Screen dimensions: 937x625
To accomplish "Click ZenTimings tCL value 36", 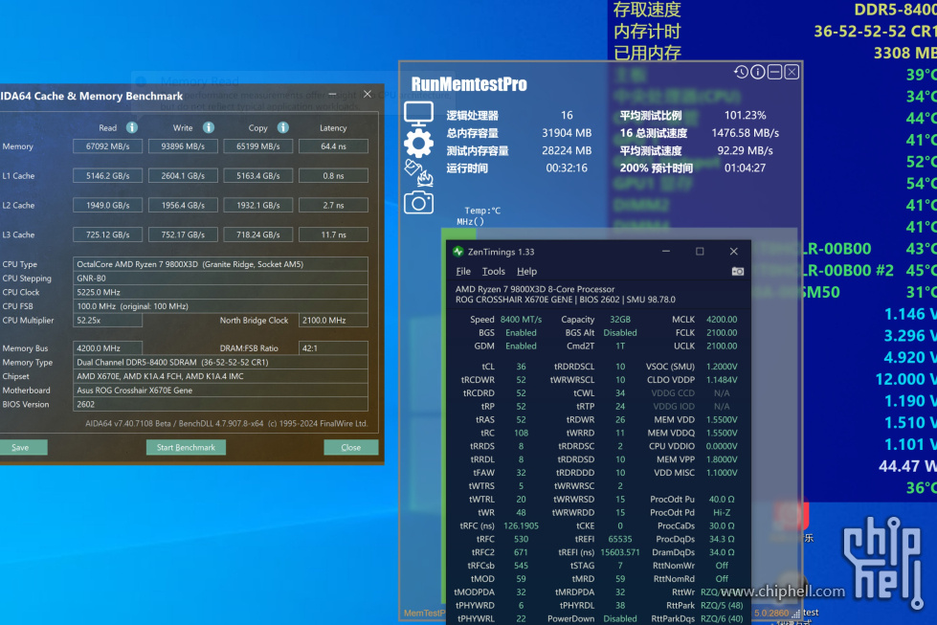I will point(521,367).
